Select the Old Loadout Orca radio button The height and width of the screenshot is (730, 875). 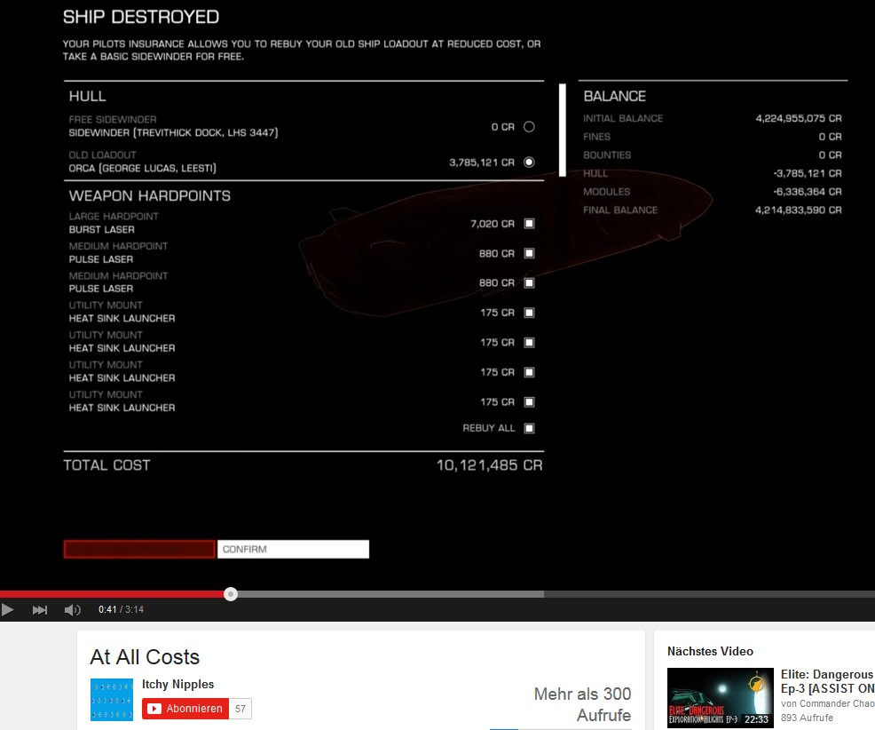tap(529, 162)
